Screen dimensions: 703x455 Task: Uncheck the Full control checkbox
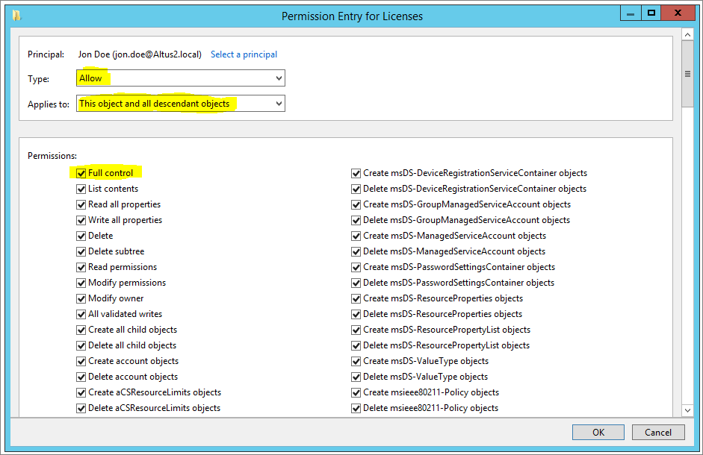click(x=81, y=173)
